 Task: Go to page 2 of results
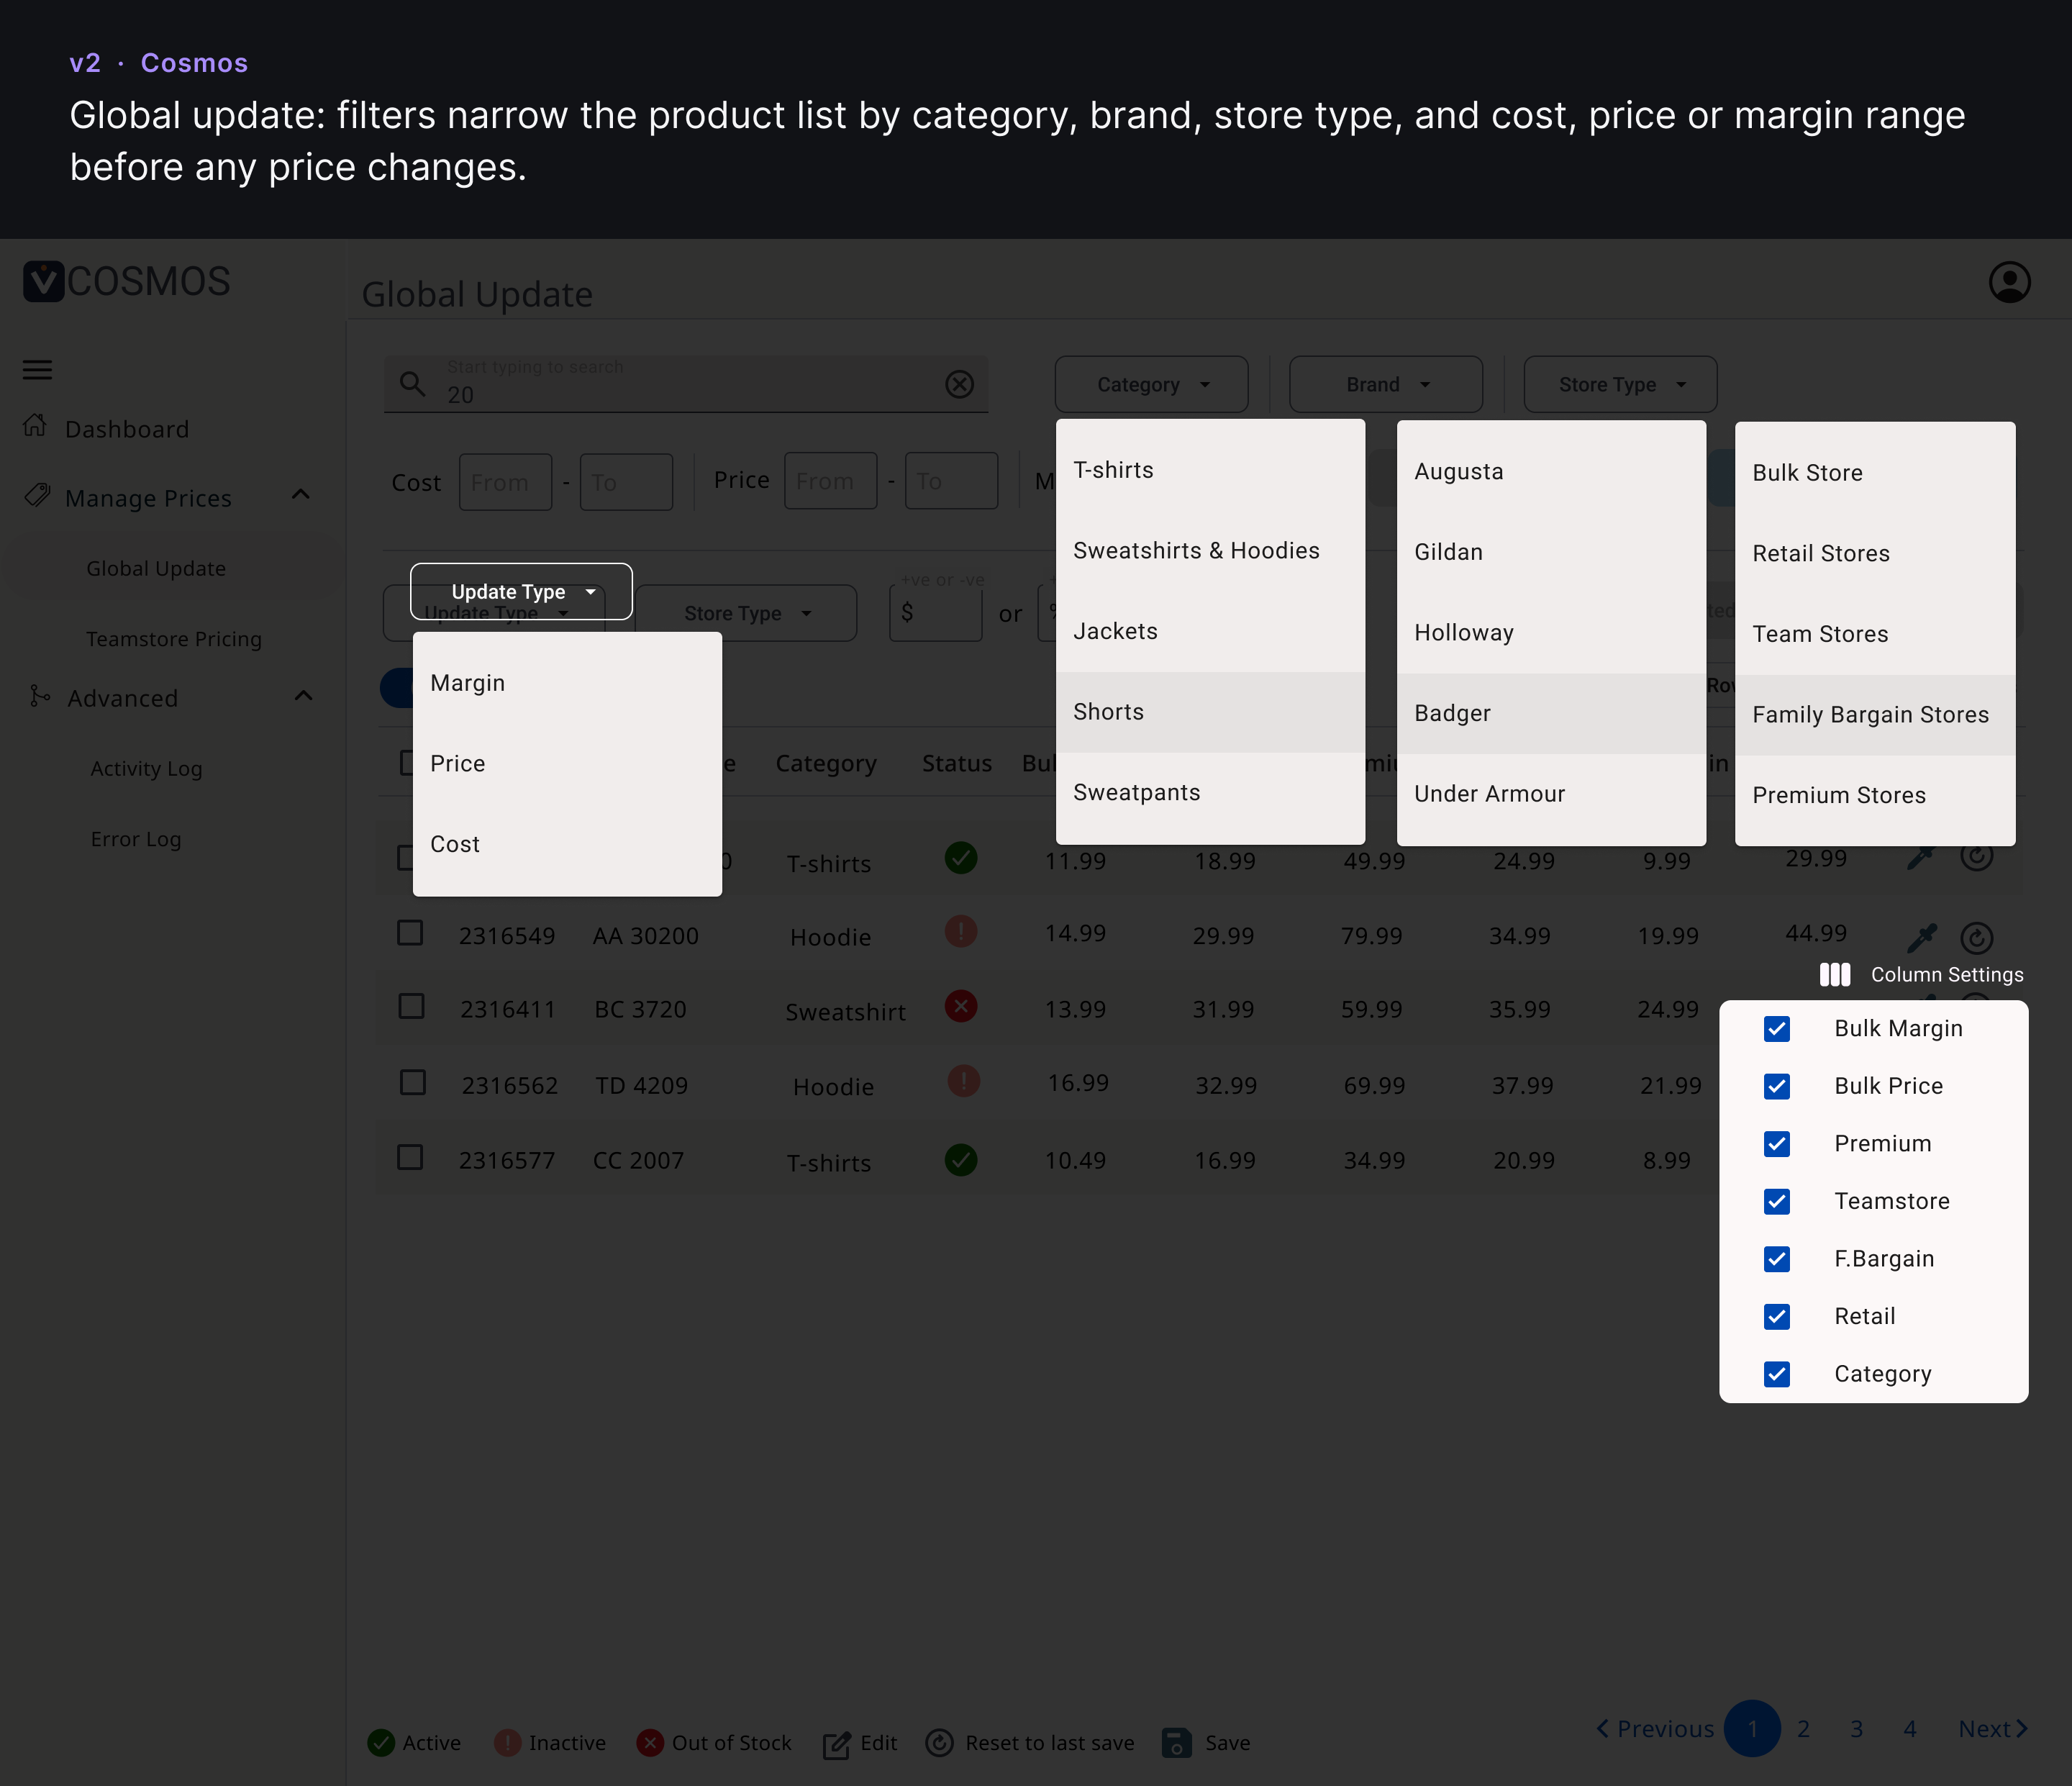tap(1803, 1729)
